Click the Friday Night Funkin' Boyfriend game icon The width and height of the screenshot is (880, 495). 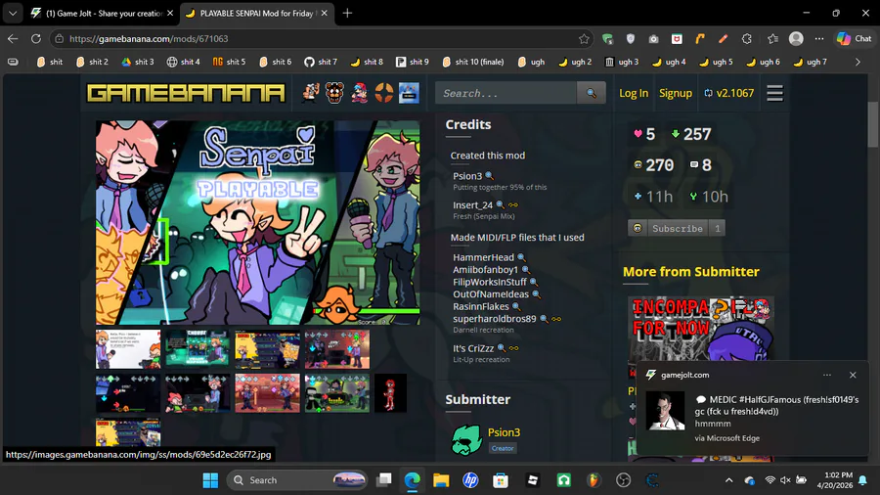pyautogui.click(x=359, y=93)
